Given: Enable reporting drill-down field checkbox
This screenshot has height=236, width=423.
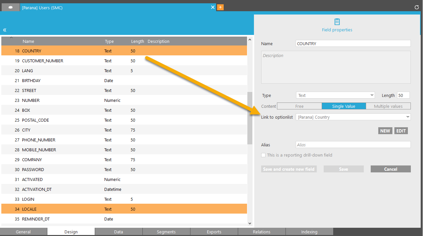Looking at the screenshot, I should tap(263, 155).
